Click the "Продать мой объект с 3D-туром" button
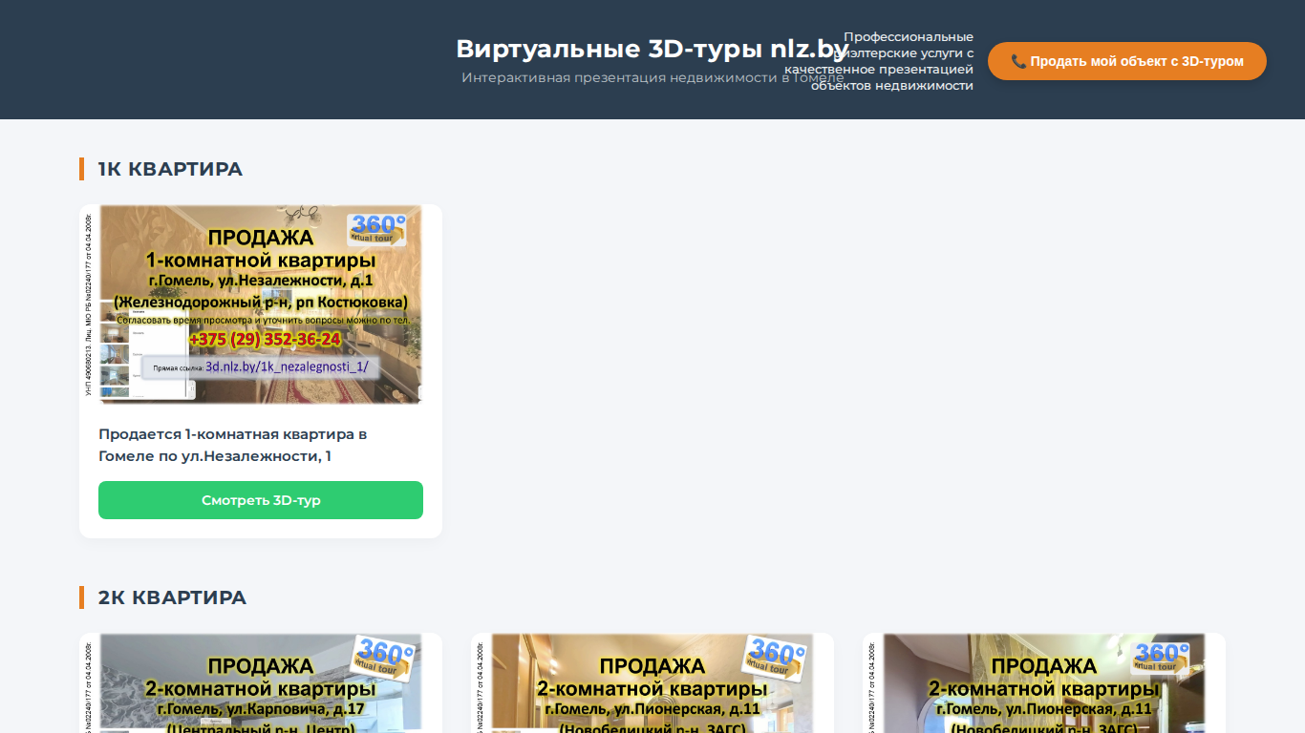This screenshot has height=733, width=1305. point(1127,61)
